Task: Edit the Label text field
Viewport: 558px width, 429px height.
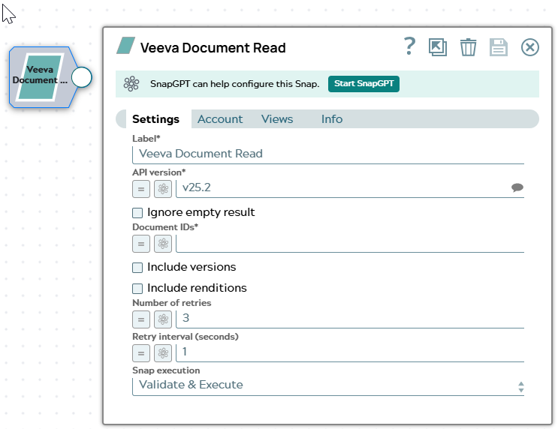Action: click(x=328, y=154)
